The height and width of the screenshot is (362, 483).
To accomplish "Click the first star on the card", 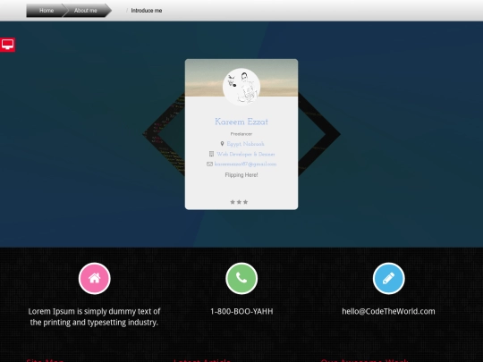I will (233, 202).
